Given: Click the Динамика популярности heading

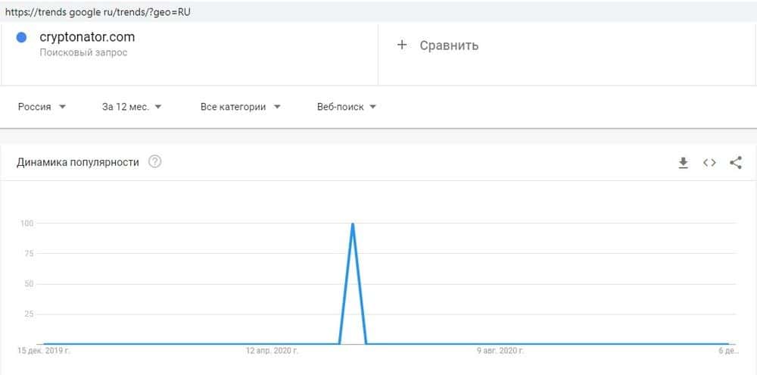Looking at the screenshot, I should [x=78, y=162].
